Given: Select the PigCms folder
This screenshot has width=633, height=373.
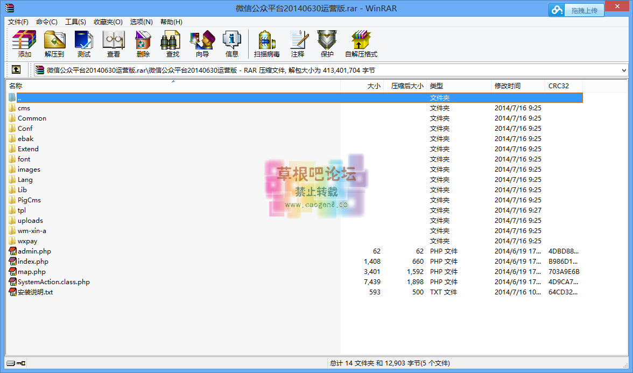Looking at the screenshot, I should pyautogui.click(x=29, y=200).
